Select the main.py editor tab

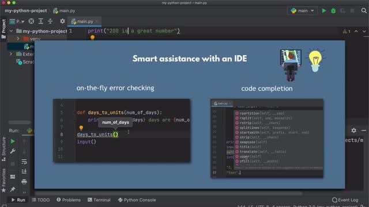pyautogui.click(x=84, y=21)
